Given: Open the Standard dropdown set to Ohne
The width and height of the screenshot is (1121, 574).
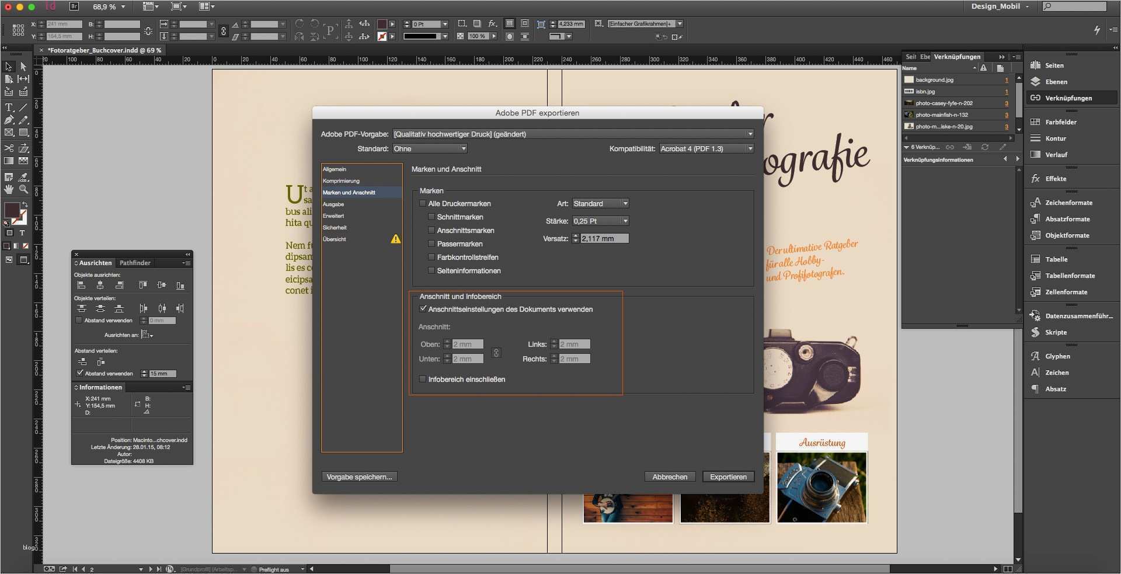Looking at the screenshot, I should 430,149.
